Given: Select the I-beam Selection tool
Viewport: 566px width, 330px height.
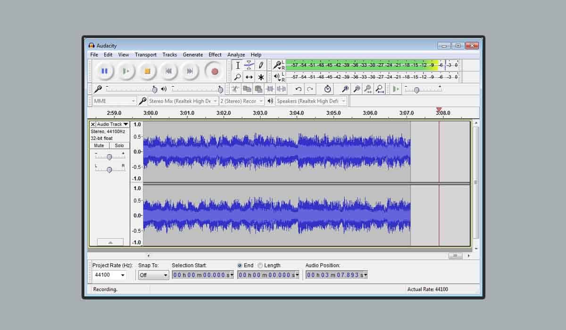Looking at the screenshot, I should (x=238, y=66).
